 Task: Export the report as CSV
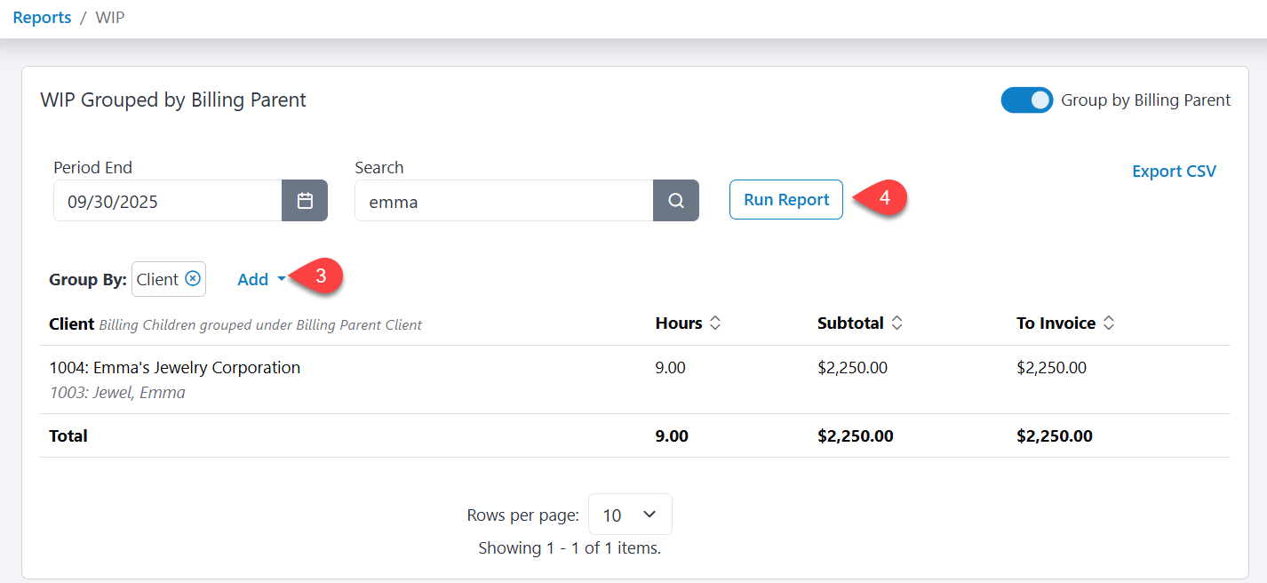[x=1174, y=171]
